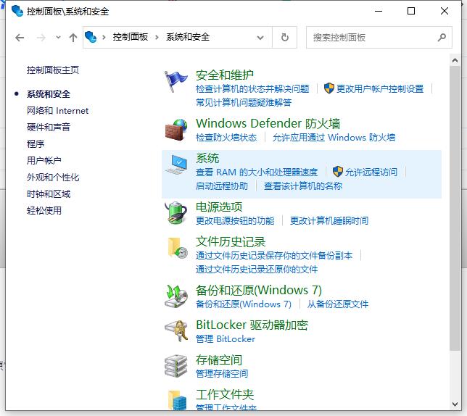The width and height of the screenshot is (467, 416).
Task: Open 程序 category in sidebar
Action: pos(36,143)
